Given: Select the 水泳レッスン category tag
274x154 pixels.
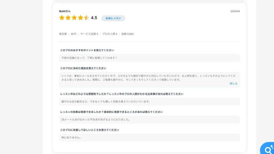Looking at the screenshot, I should (113, 18).
